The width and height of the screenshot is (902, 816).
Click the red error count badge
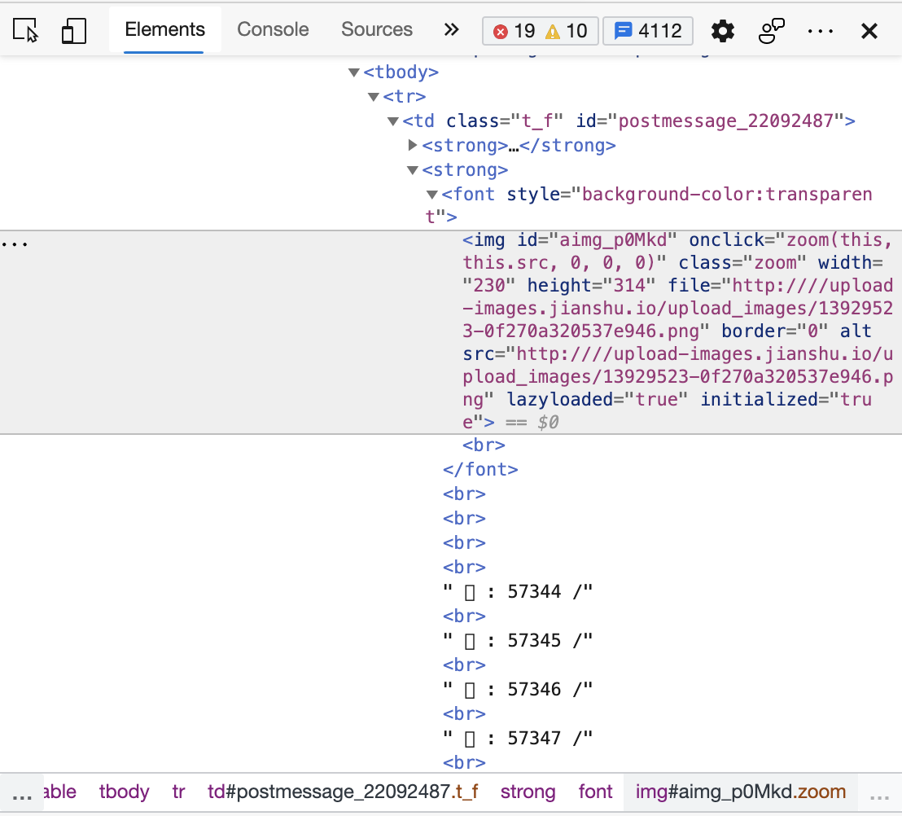[x=514, y=31]
